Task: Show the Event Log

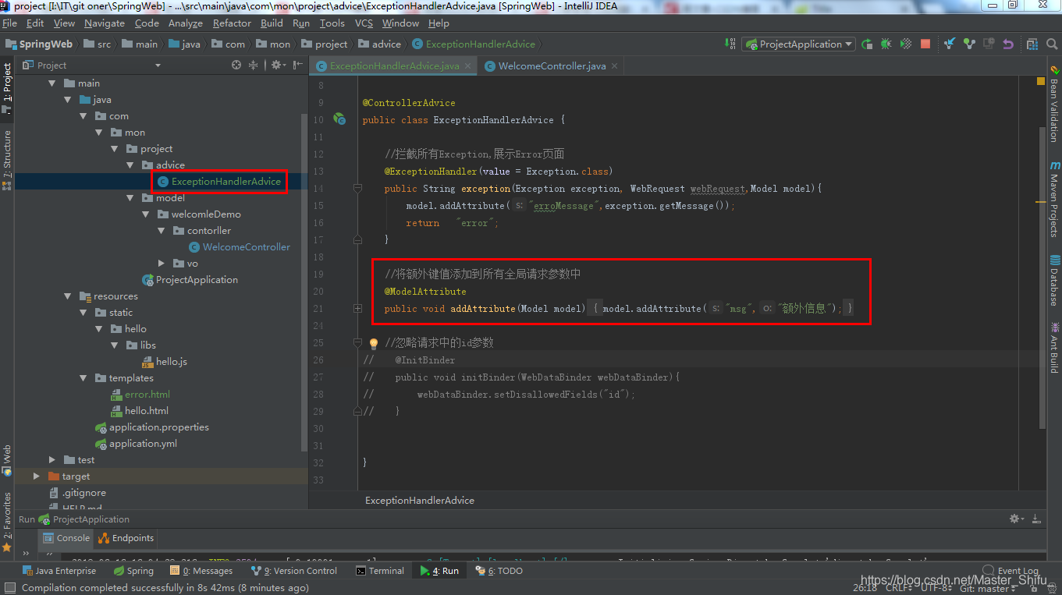Action: pos(1012,571)
